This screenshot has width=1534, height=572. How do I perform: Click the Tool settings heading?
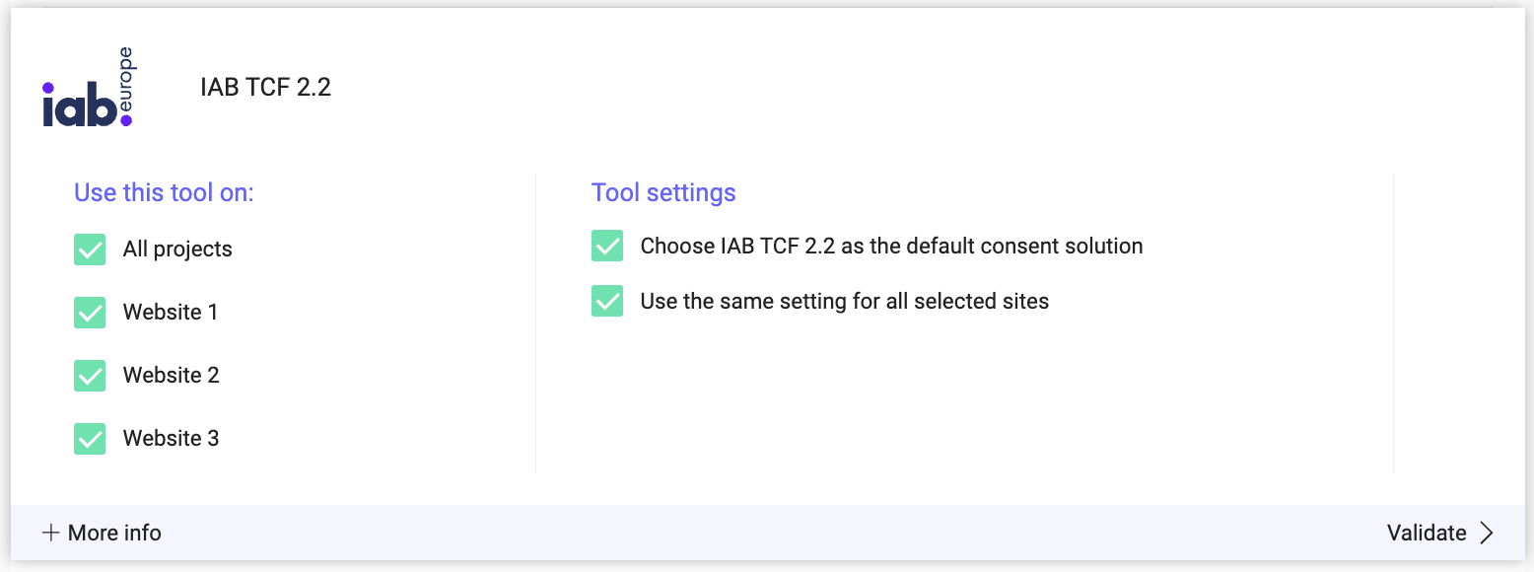tap(663, 192)
